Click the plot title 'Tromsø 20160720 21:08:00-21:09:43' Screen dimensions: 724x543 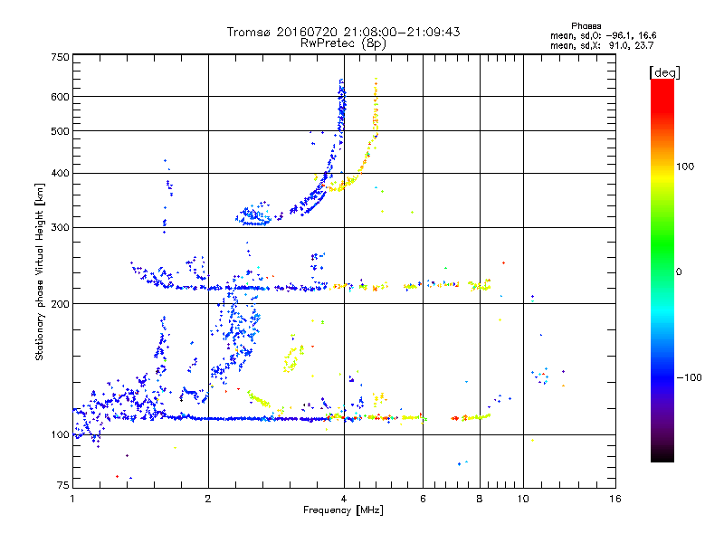pos(344,32)
